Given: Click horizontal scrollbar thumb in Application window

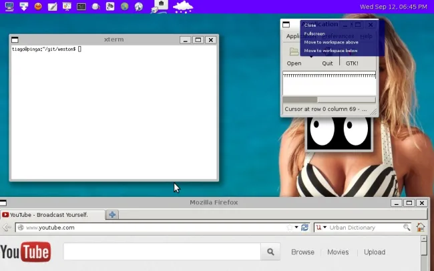Looking at the screenshot, I should coord(300,99).
